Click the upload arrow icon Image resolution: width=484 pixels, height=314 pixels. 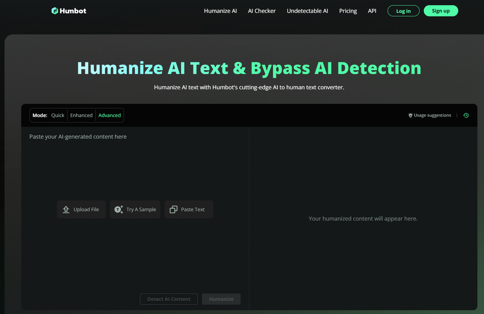click(x=66, y=209)
